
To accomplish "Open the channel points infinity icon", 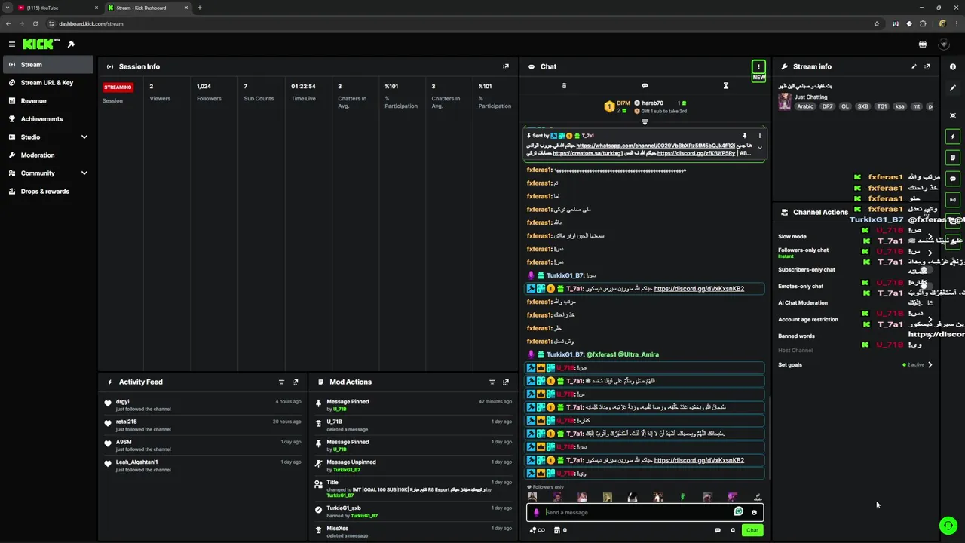I will 538,530.
